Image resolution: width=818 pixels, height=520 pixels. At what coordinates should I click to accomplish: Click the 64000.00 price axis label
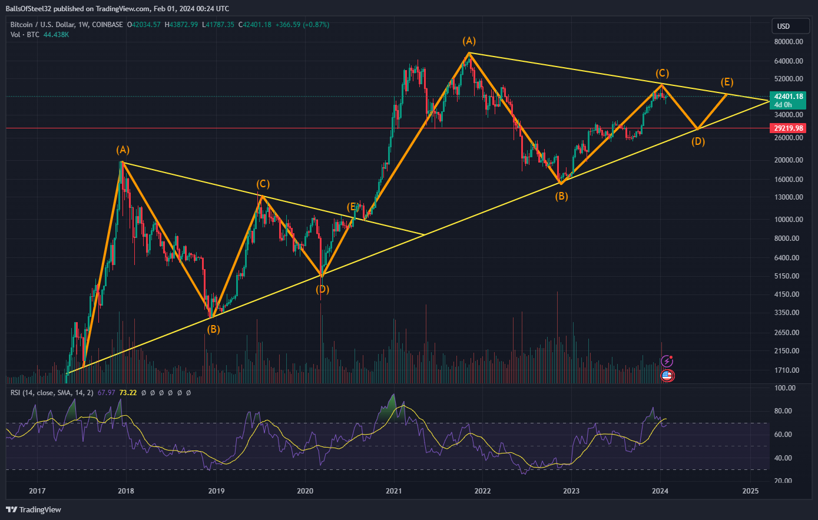(789, 61)
